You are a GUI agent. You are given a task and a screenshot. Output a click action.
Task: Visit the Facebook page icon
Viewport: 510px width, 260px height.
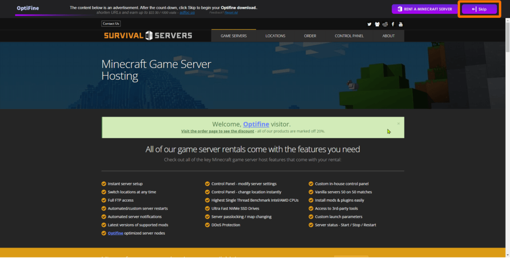click(x=393, y=24)
